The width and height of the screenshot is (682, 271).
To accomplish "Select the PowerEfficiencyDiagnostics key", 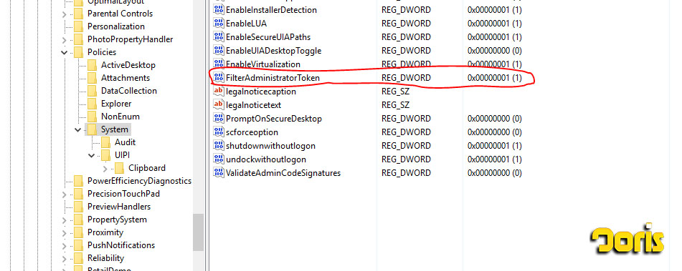I will (x=139, y=181).
